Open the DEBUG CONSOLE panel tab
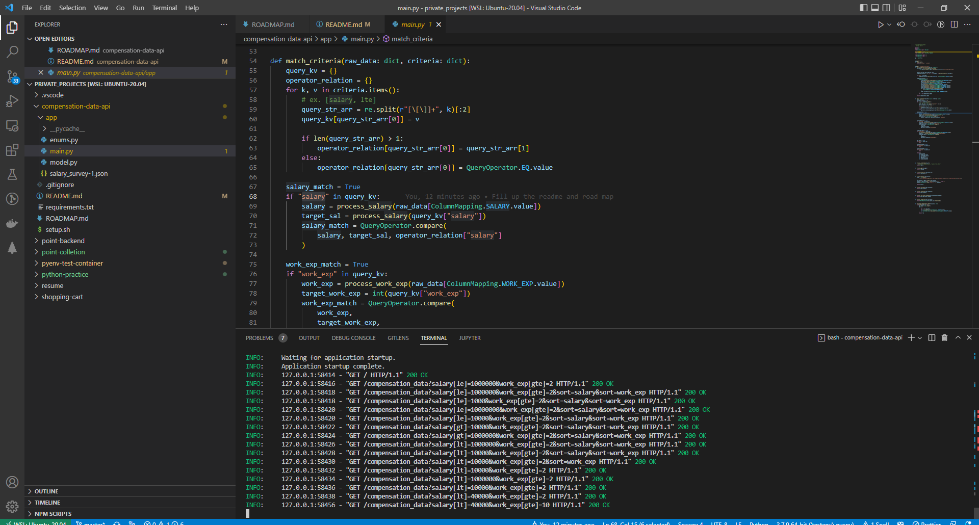 pos(353,338)
